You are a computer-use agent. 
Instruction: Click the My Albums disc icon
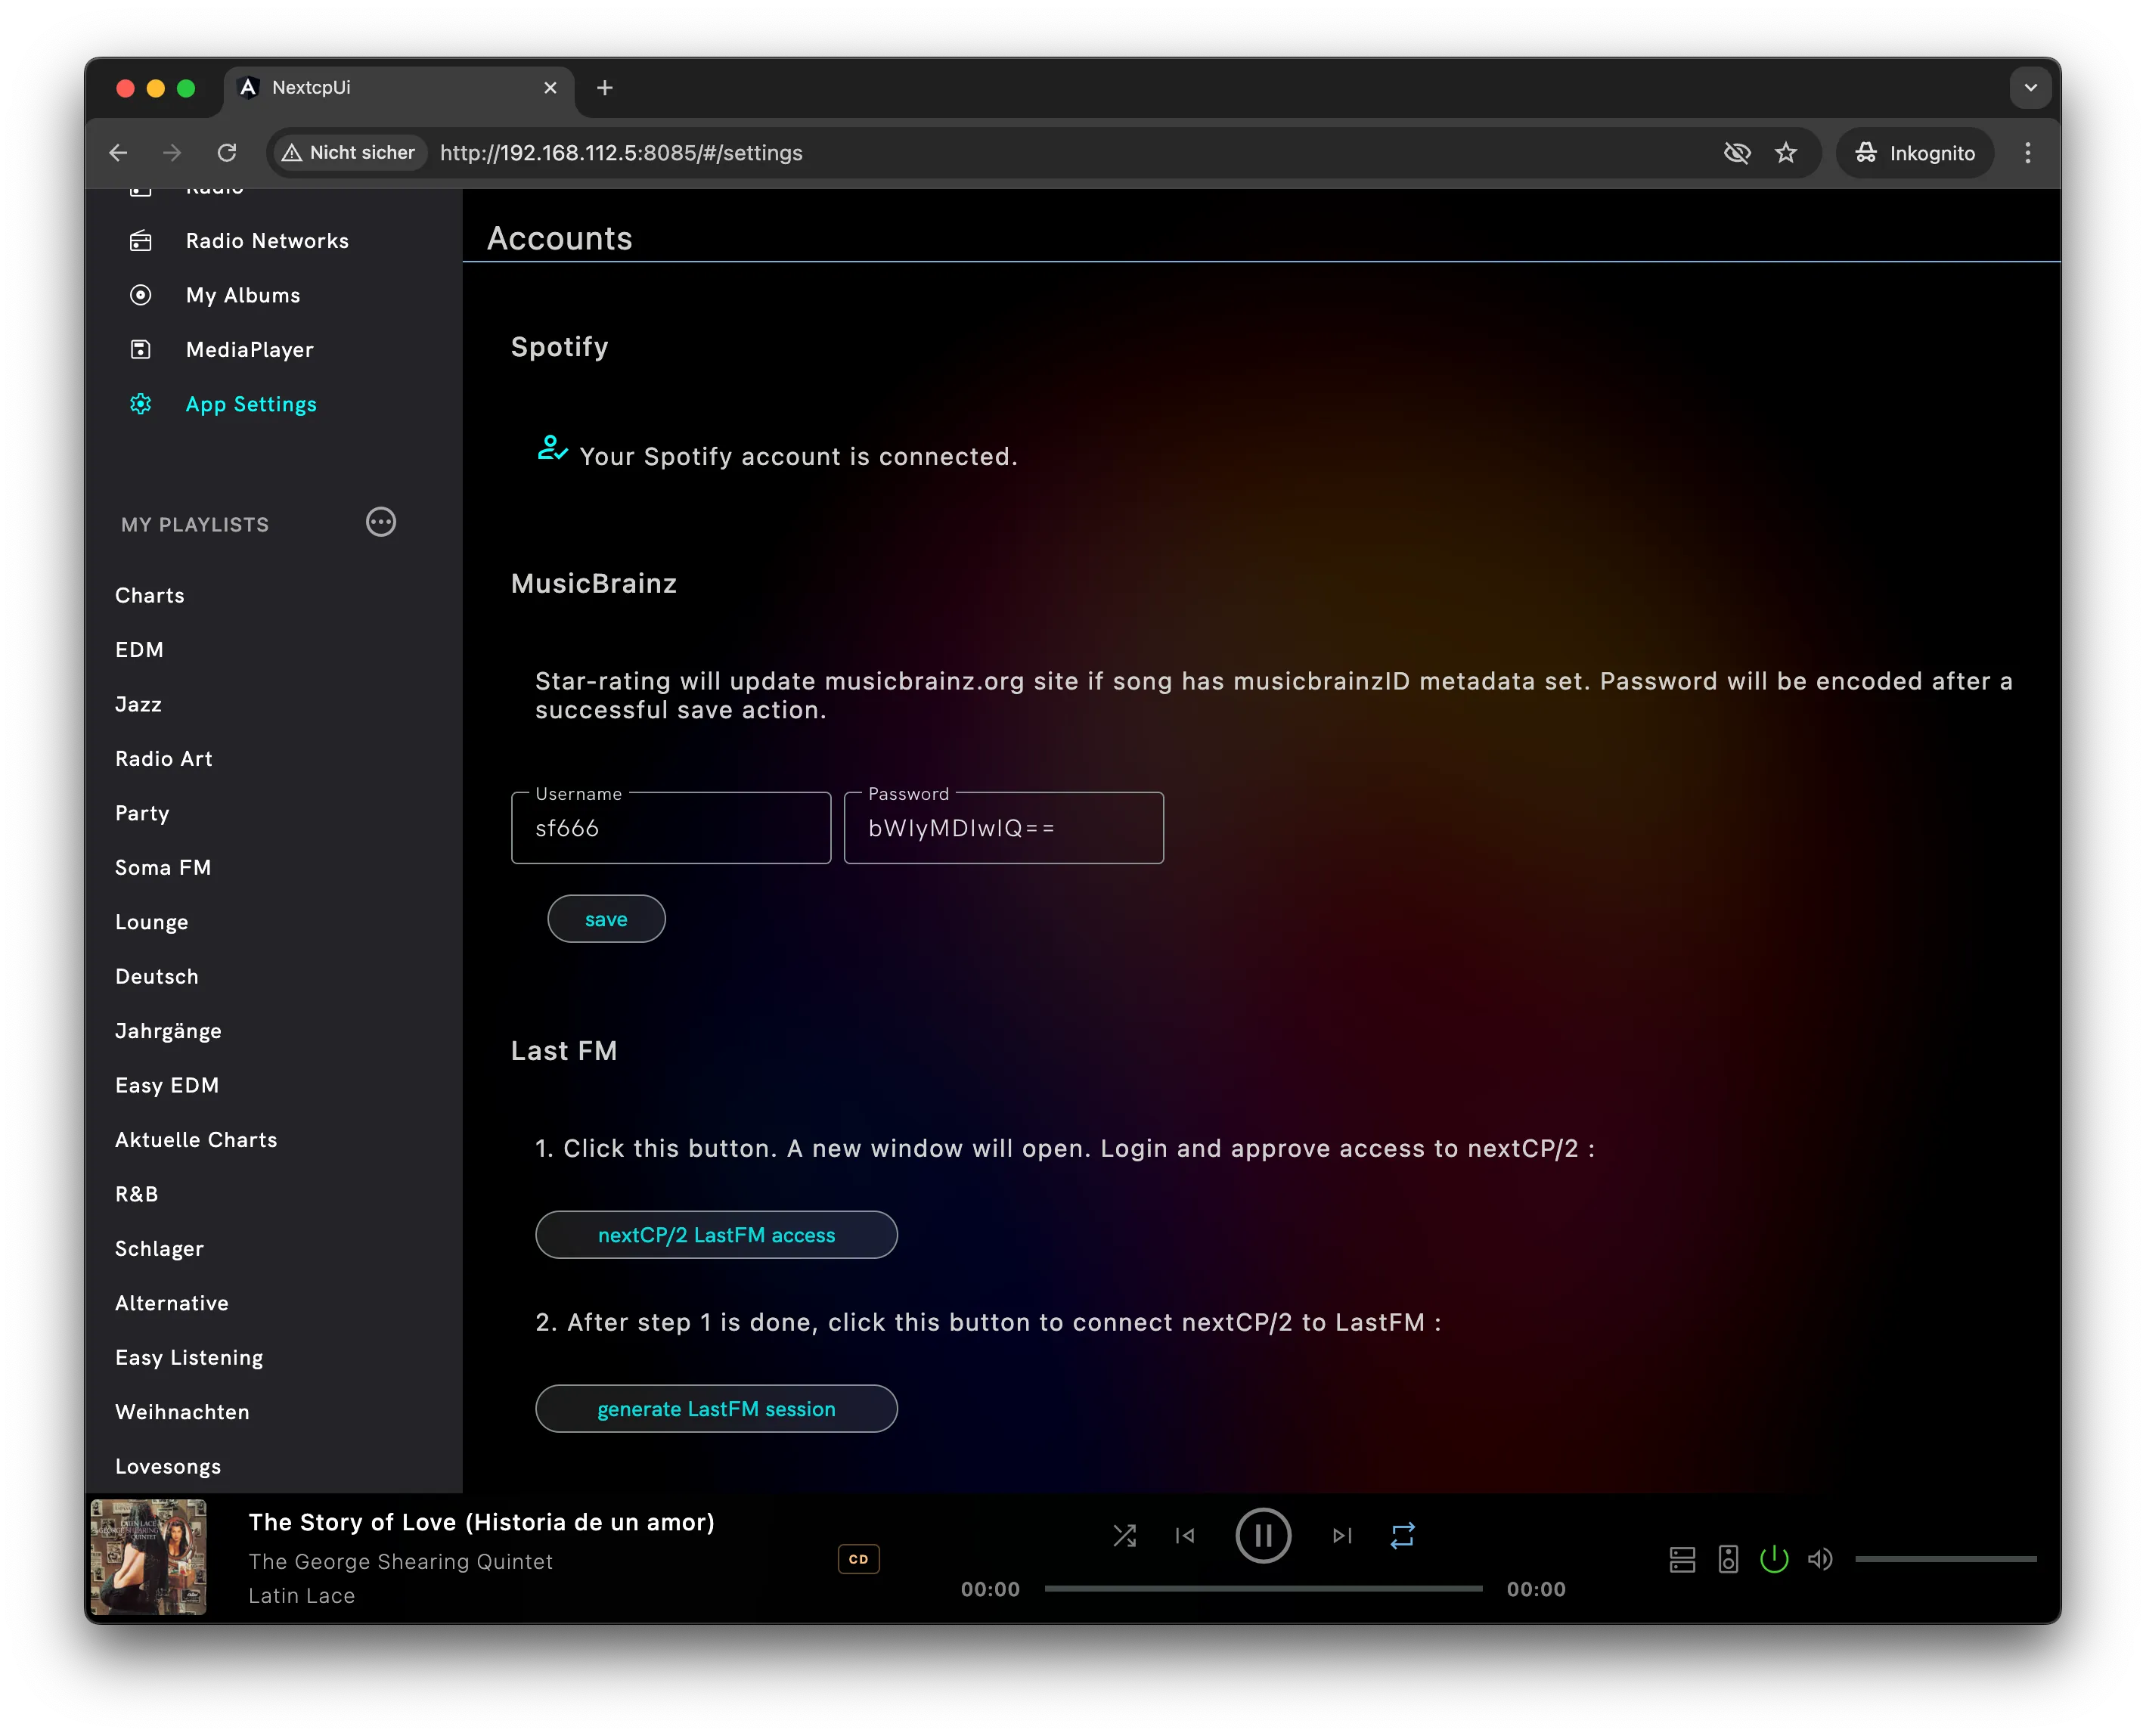[141, 295]
